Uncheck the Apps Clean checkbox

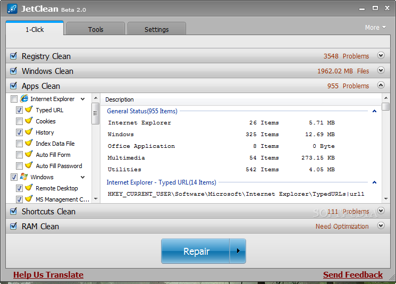point(14,86)
